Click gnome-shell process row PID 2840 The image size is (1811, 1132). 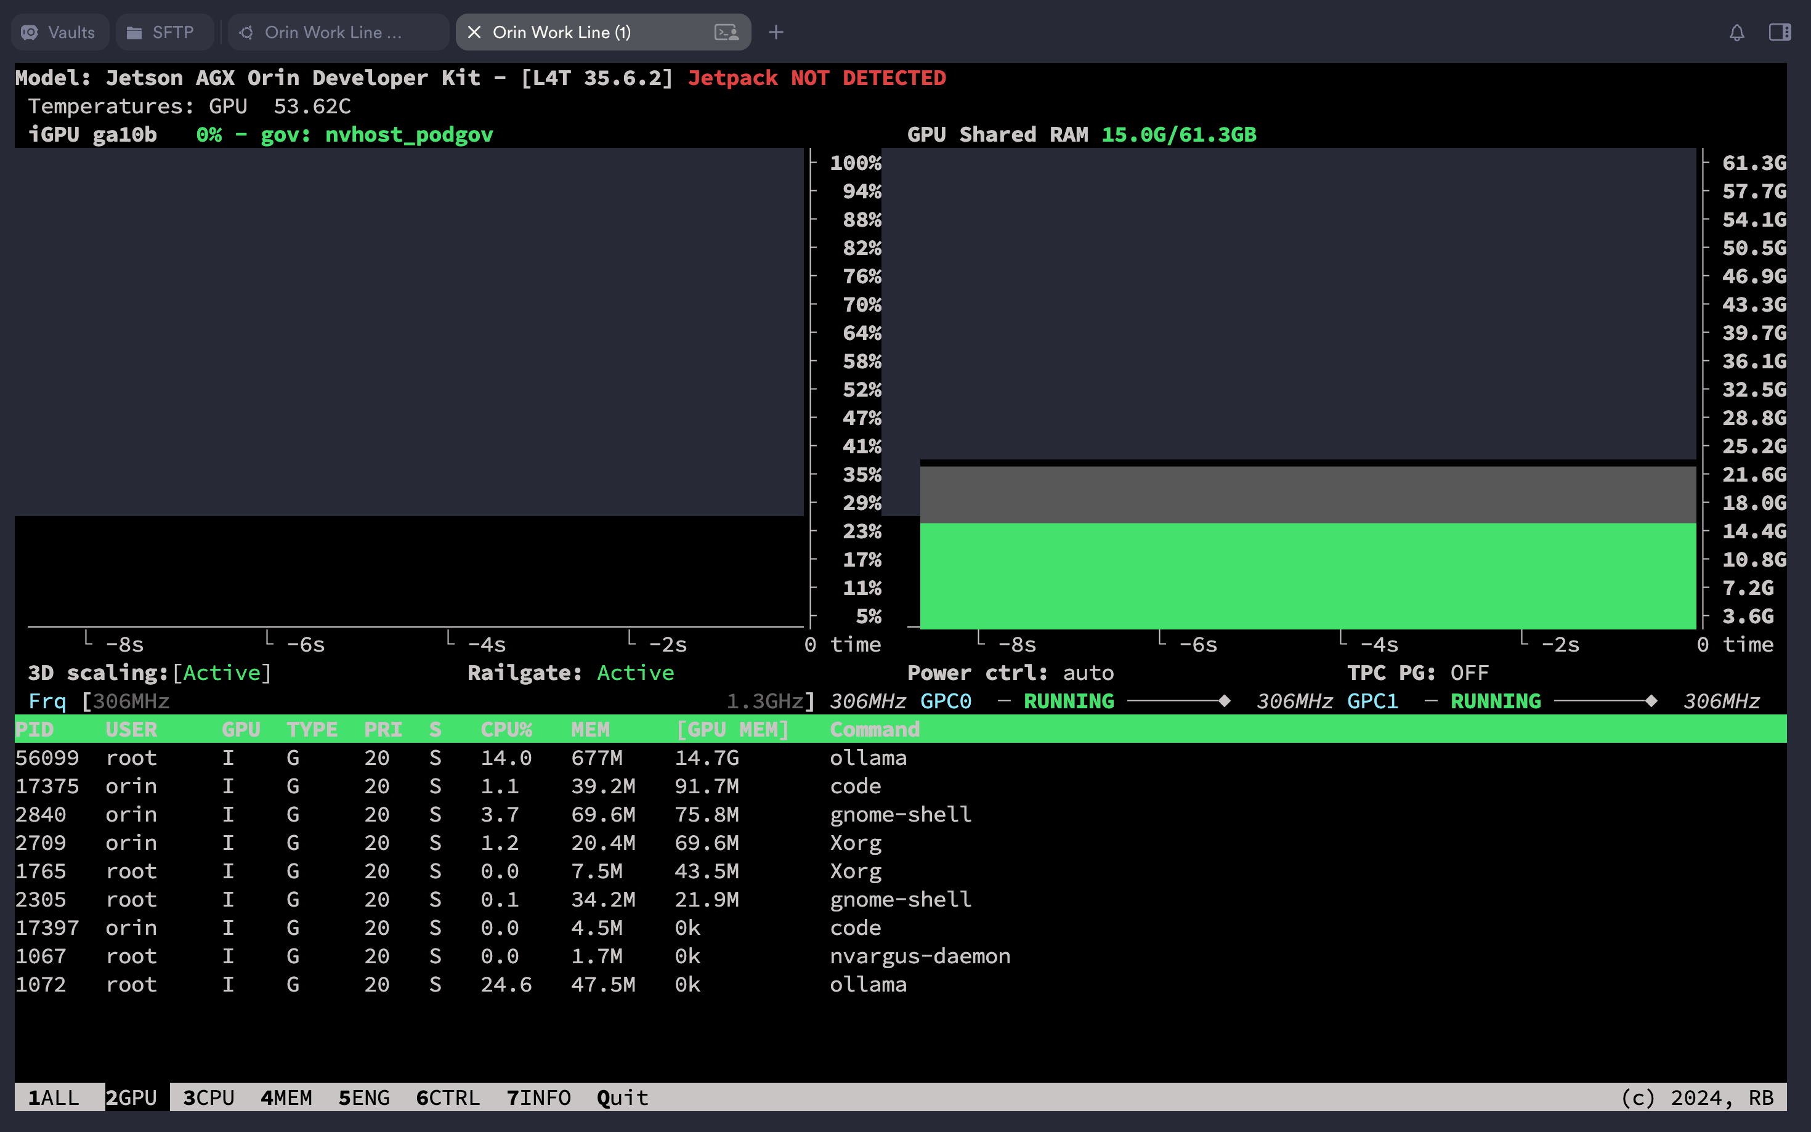901,815
